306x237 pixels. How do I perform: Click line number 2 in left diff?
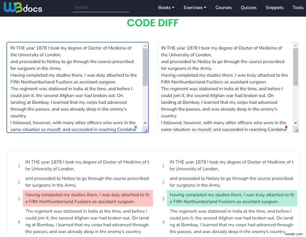pos(19,182)
